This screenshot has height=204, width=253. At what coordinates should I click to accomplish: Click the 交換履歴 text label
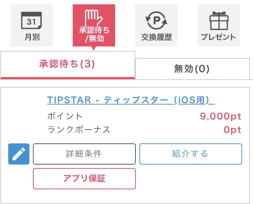[156, 38]
